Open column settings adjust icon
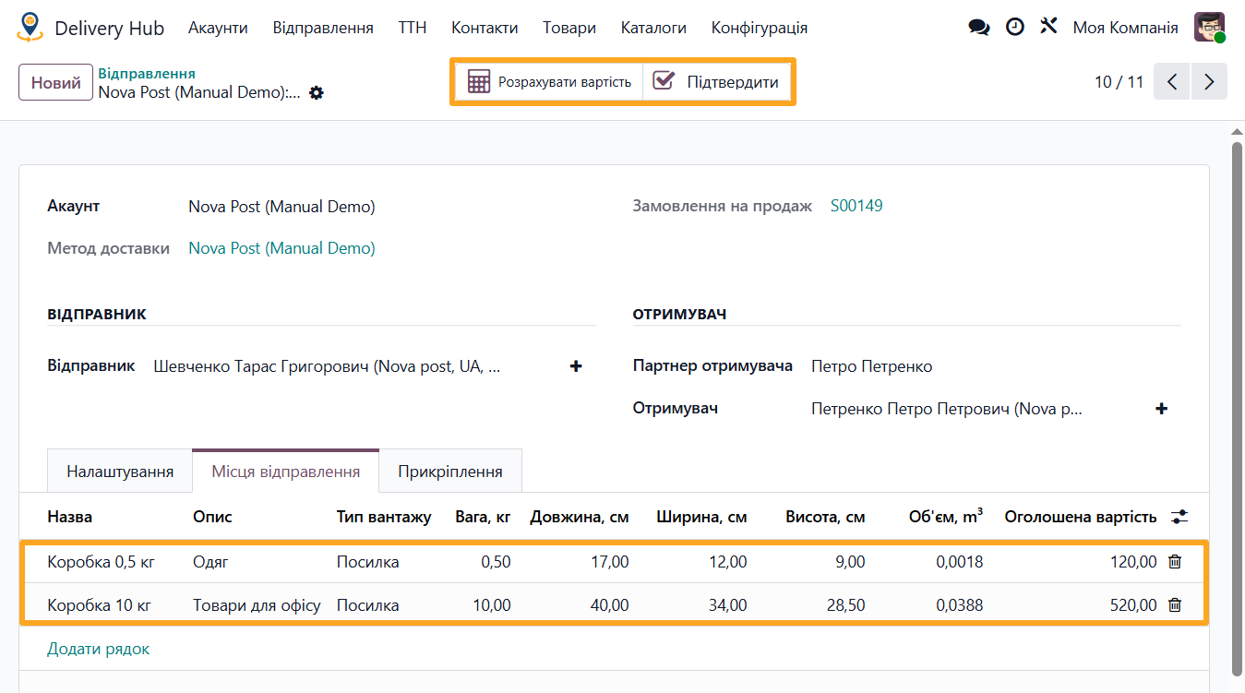Viewport: 1245px width, 693px height. [x=1179, y=517]
